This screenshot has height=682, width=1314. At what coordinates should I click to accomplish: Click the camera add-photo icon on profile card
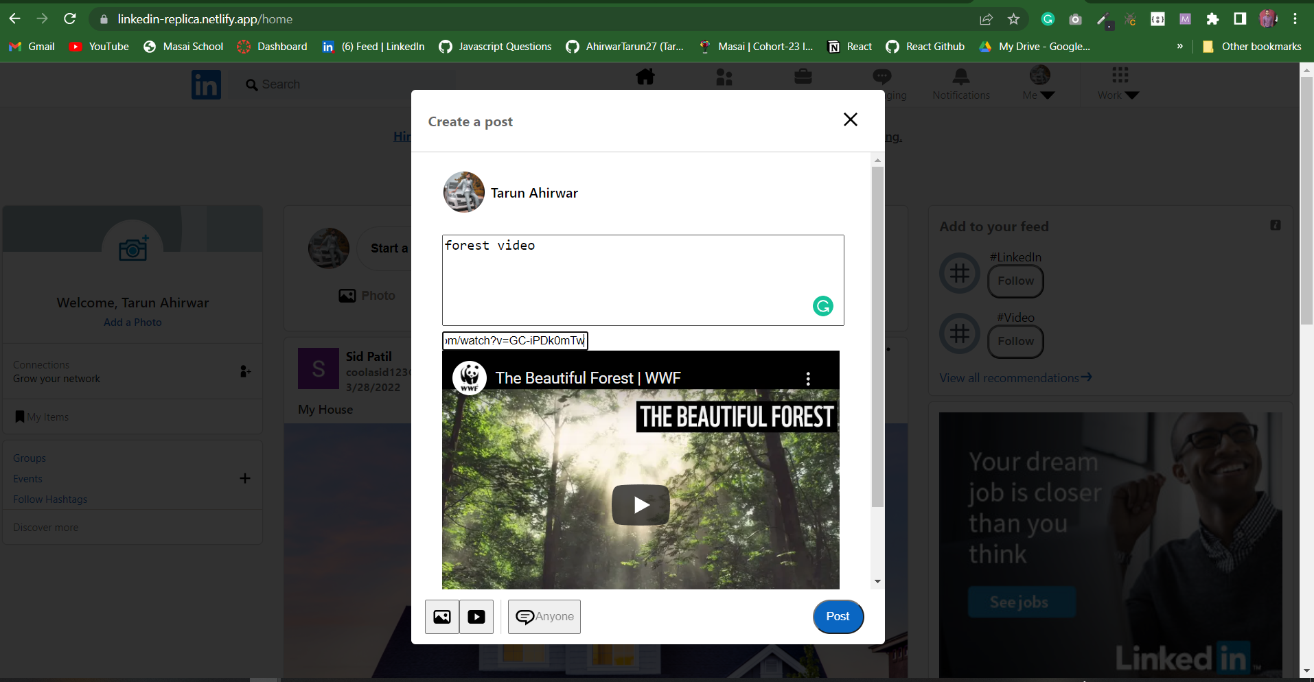point(133,248)
